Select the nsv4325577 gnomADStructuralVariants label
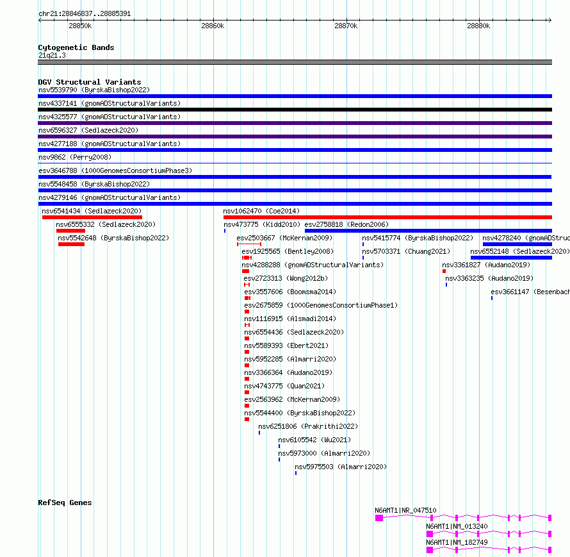Screen dimensions: 570x557 pyautogui.click(x=110, y=117)
